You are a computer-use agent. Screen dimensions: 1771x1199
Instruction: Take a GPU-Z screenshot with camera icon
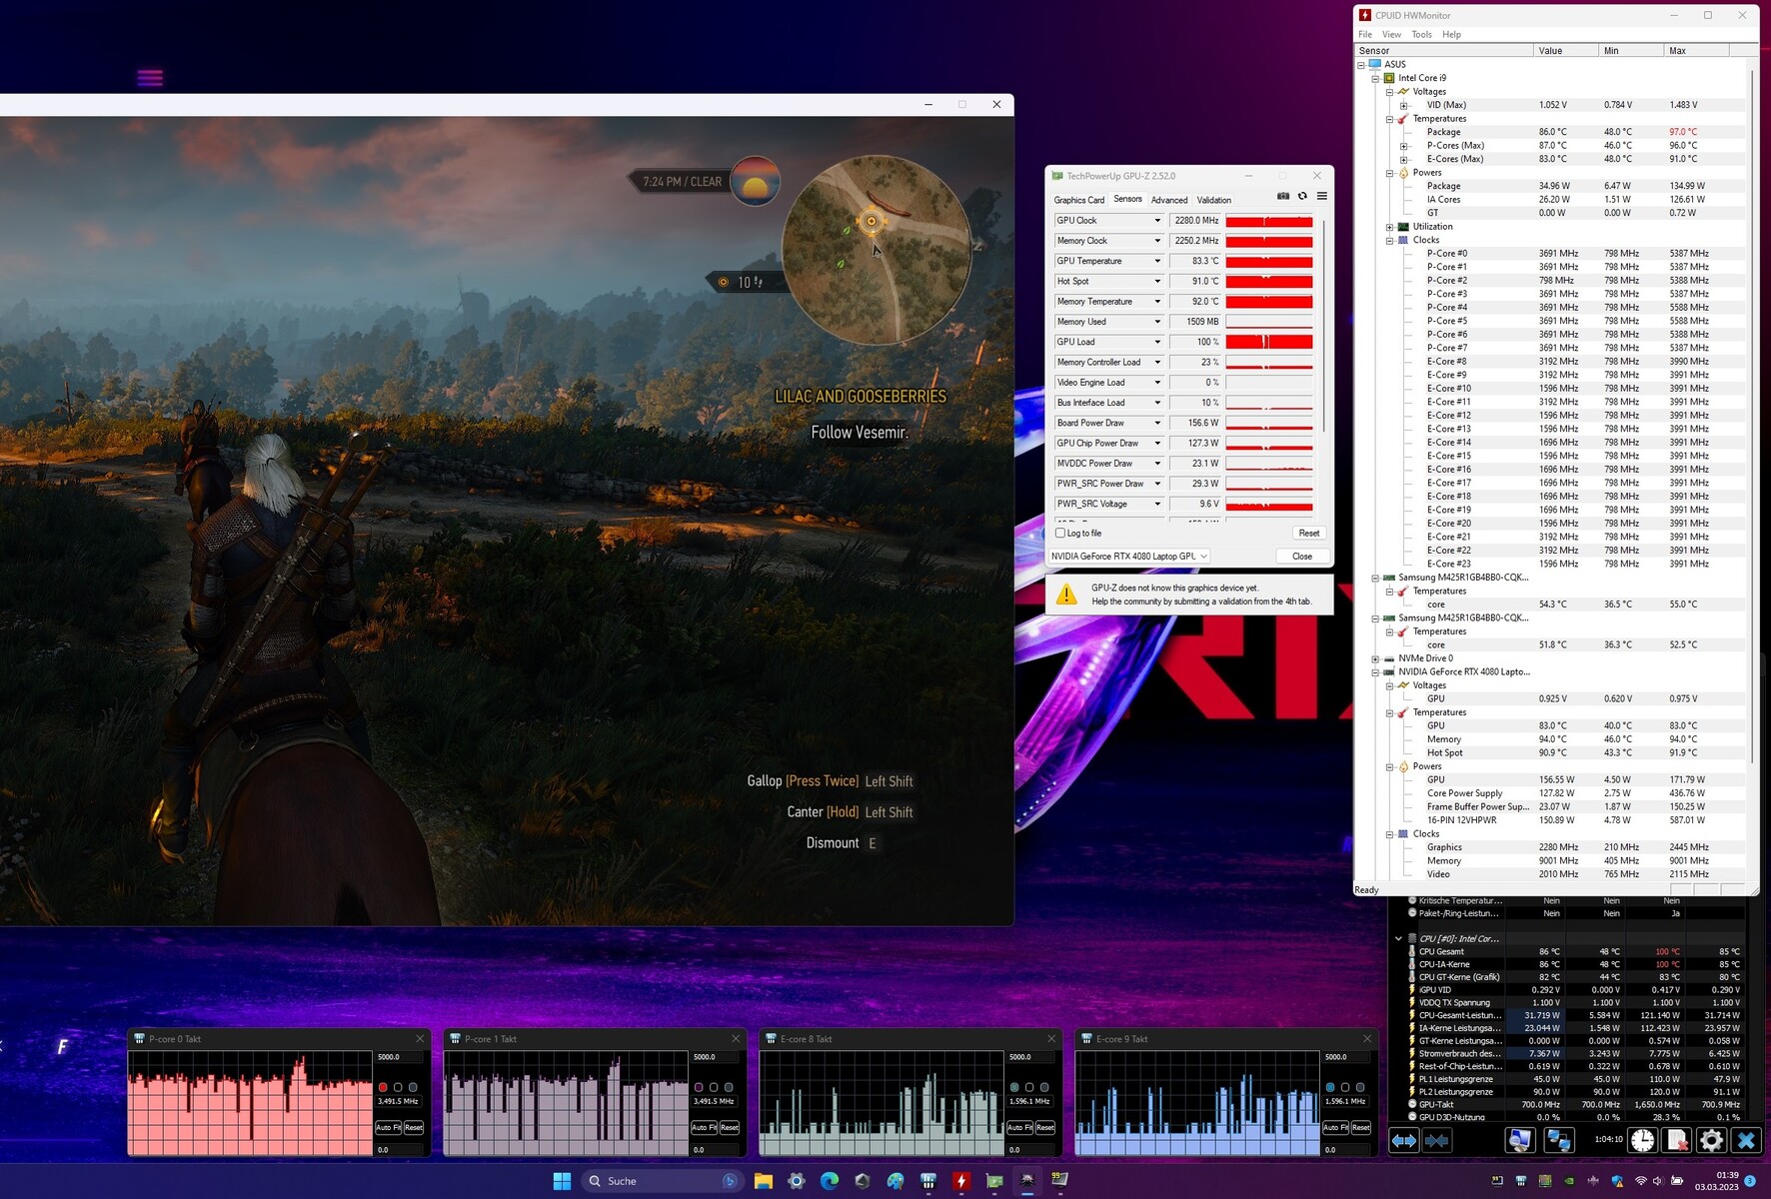[1283, 196]
